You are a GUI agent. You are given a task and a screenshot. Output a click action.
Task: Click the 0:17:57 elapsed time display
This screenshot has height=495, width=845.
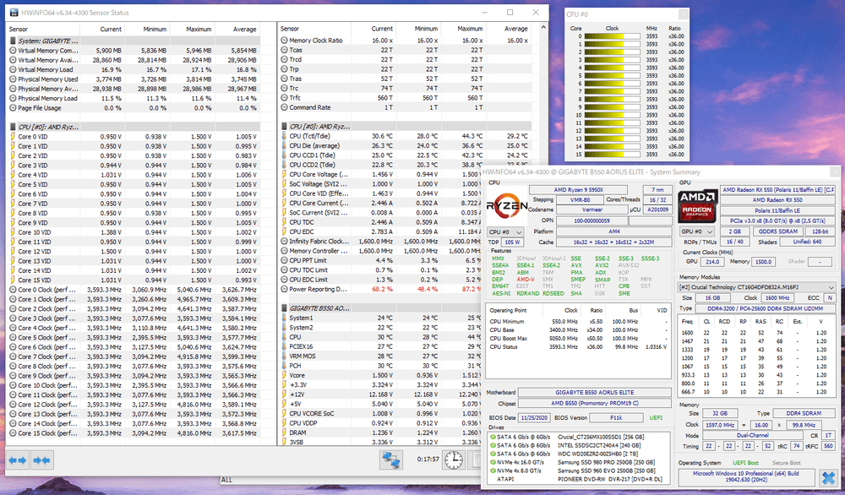click(428, 460)
